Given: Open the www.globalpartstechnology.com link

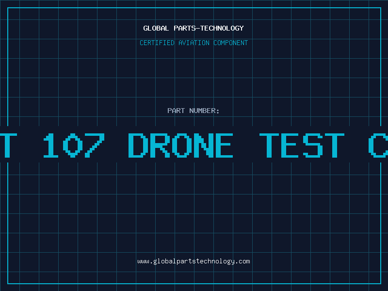Looking at the screenshot, I should pos(194,261).
